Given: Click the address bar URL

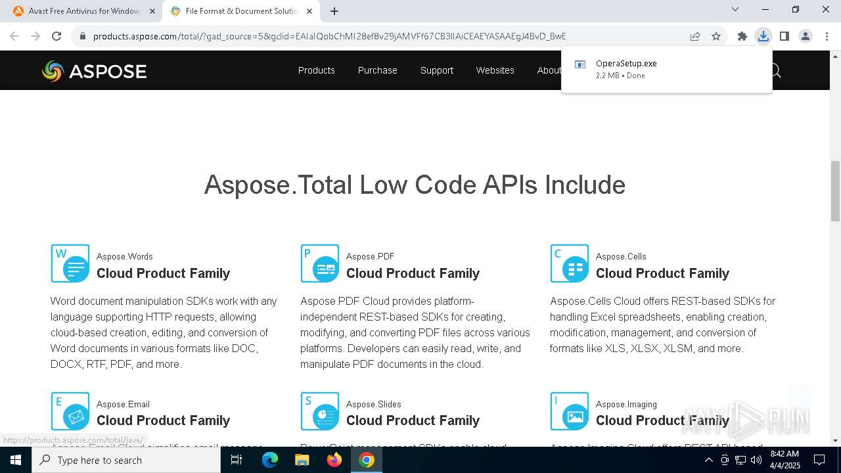Looking at the screenshot, I should pos(329,36).
